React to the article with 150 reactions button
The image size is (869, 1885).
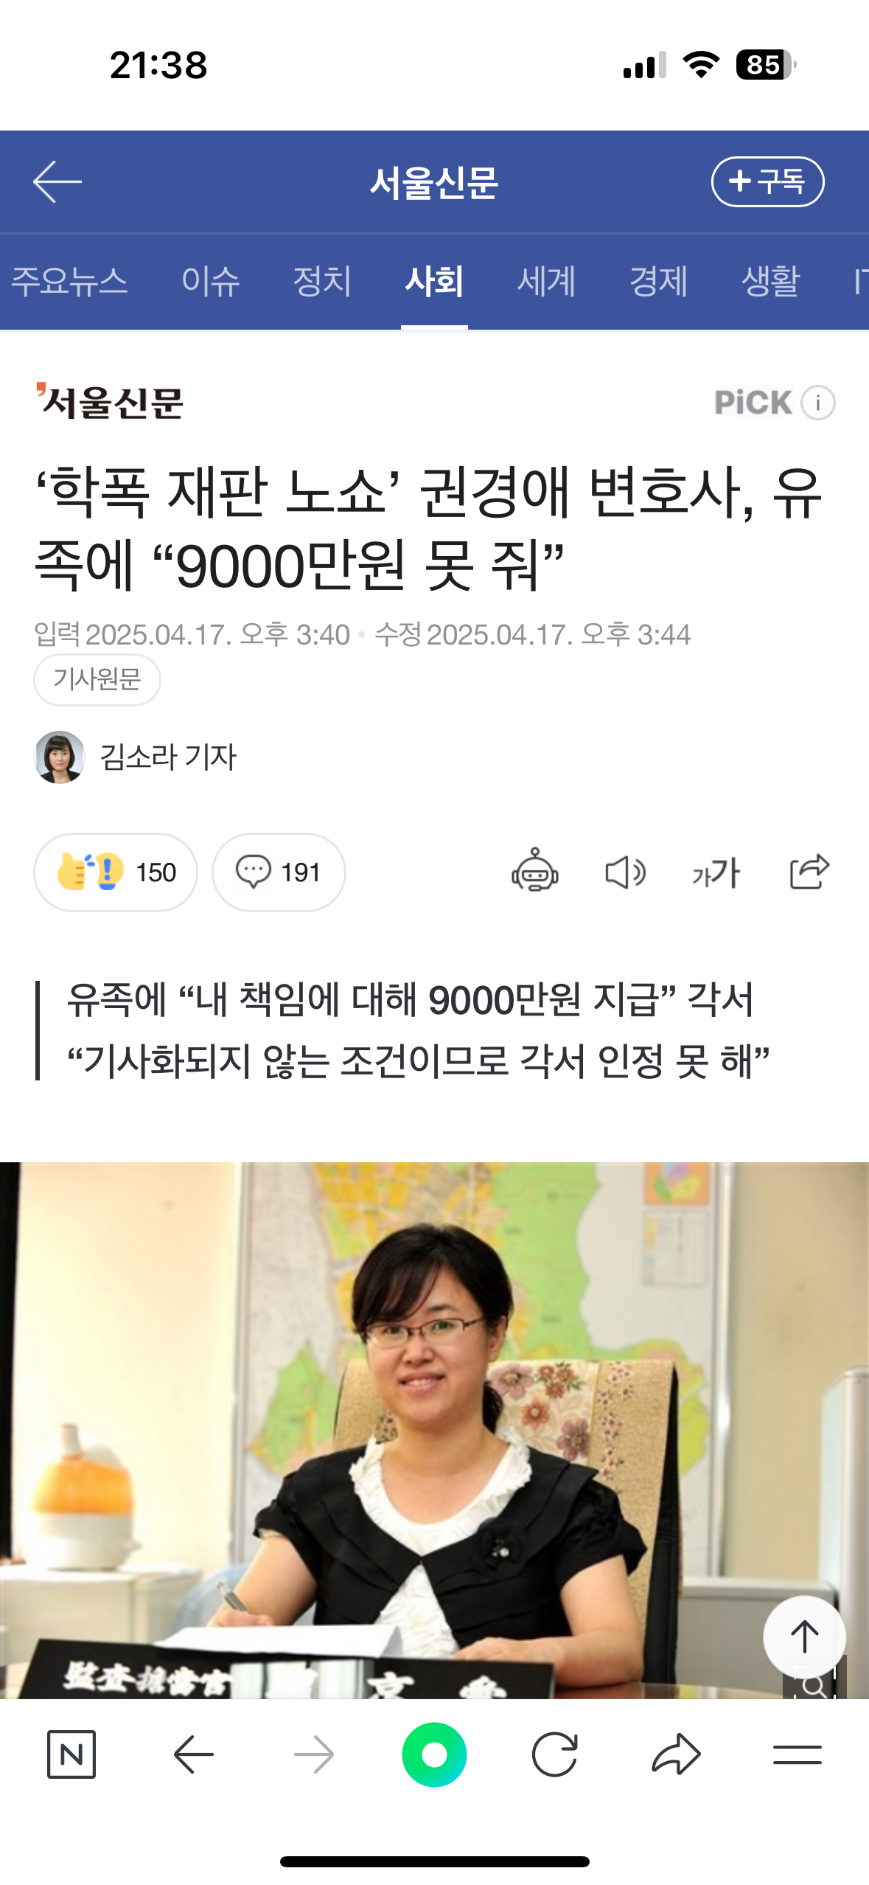click(116, 872)
